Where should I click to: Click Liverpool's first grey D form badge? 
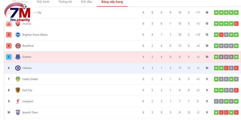[x=216, y=101]
